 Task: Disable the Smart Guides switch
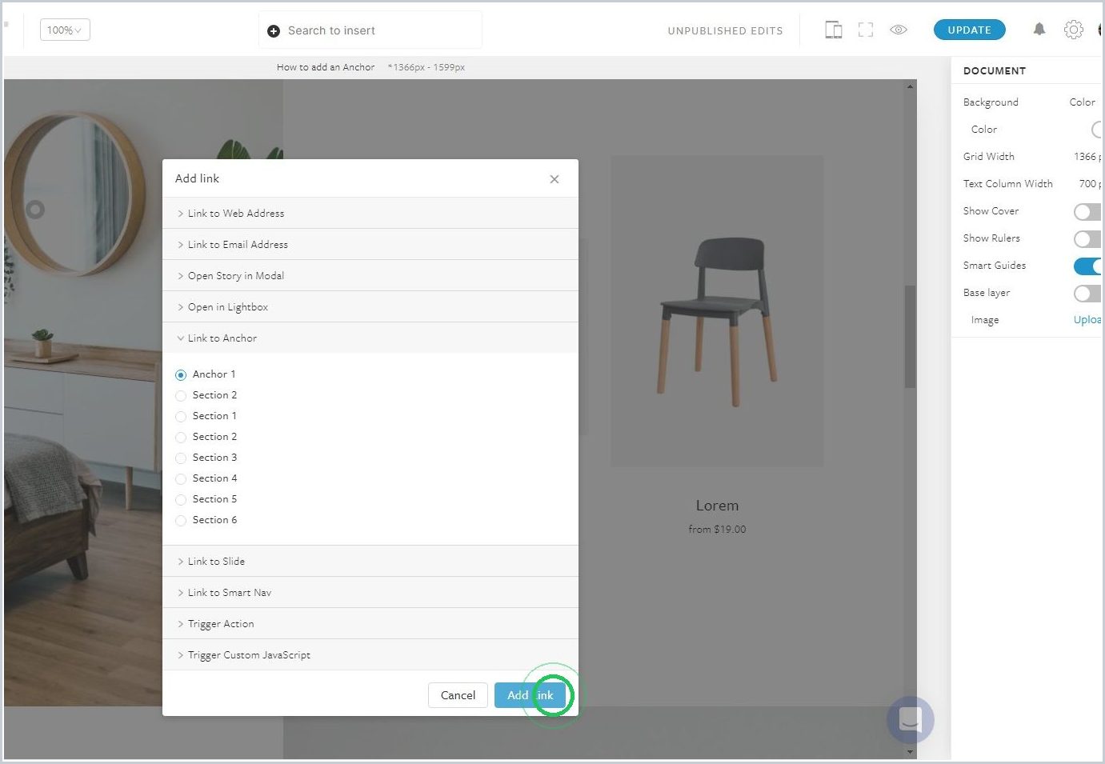[1087, 266]
